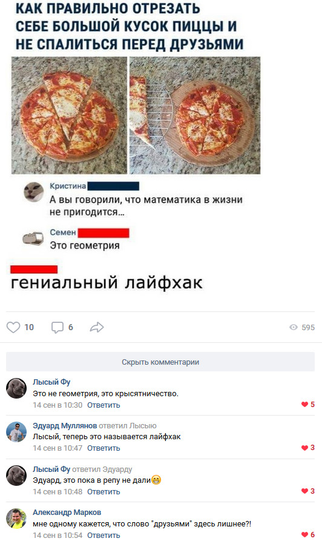Screen dimensions: 322x544
Task: Open Лысый Фу's avatar on first comment
Action: [16, 388]
